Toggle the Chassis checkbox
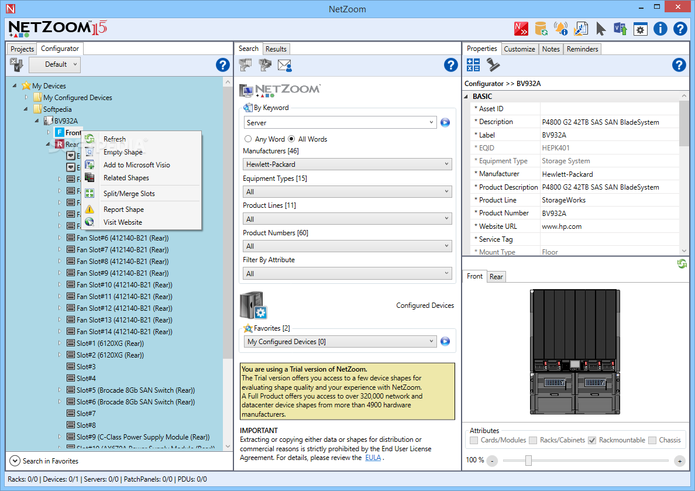The height and width of the screenshot is (491, 695). pyautogui.click(x=652, y=440)
